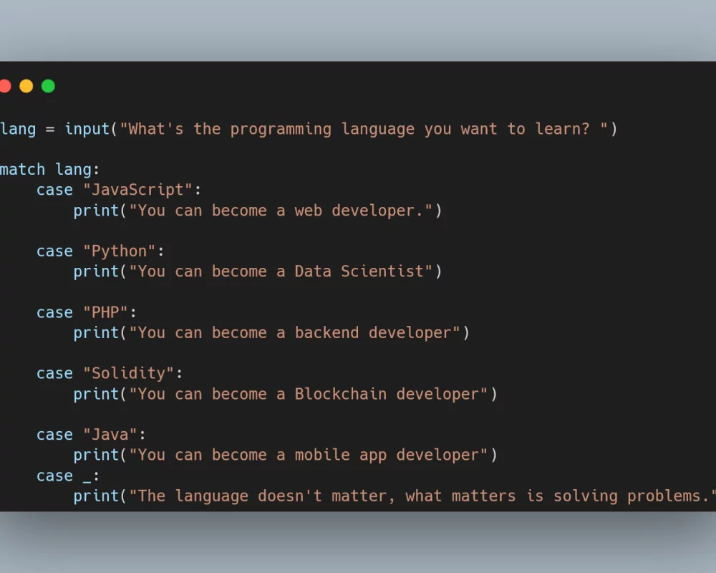Image resolution: width=716 pixels, height=573 pixels.
Task: Click the case "JavaScript" line
Action: click(119, 190)
